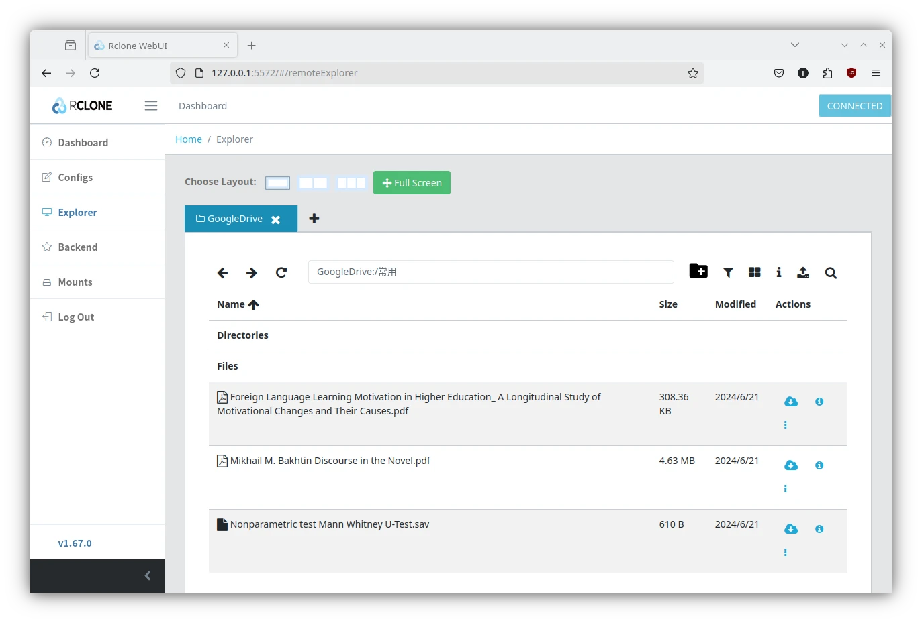The height and width of the screenshot is (623, 922).
Task: Create a new folder in GoogleDrive
Action: click(x=698, y=271)
